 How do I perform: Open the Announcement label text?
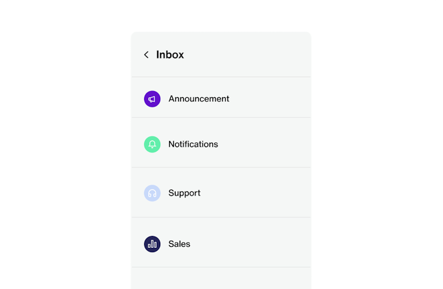coord(198,99)
